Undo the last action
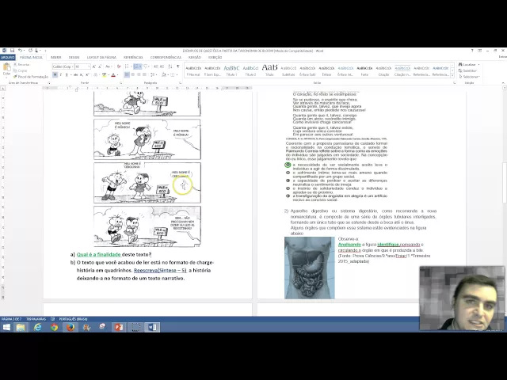507x380 pixels. click(x=20, y=51)
